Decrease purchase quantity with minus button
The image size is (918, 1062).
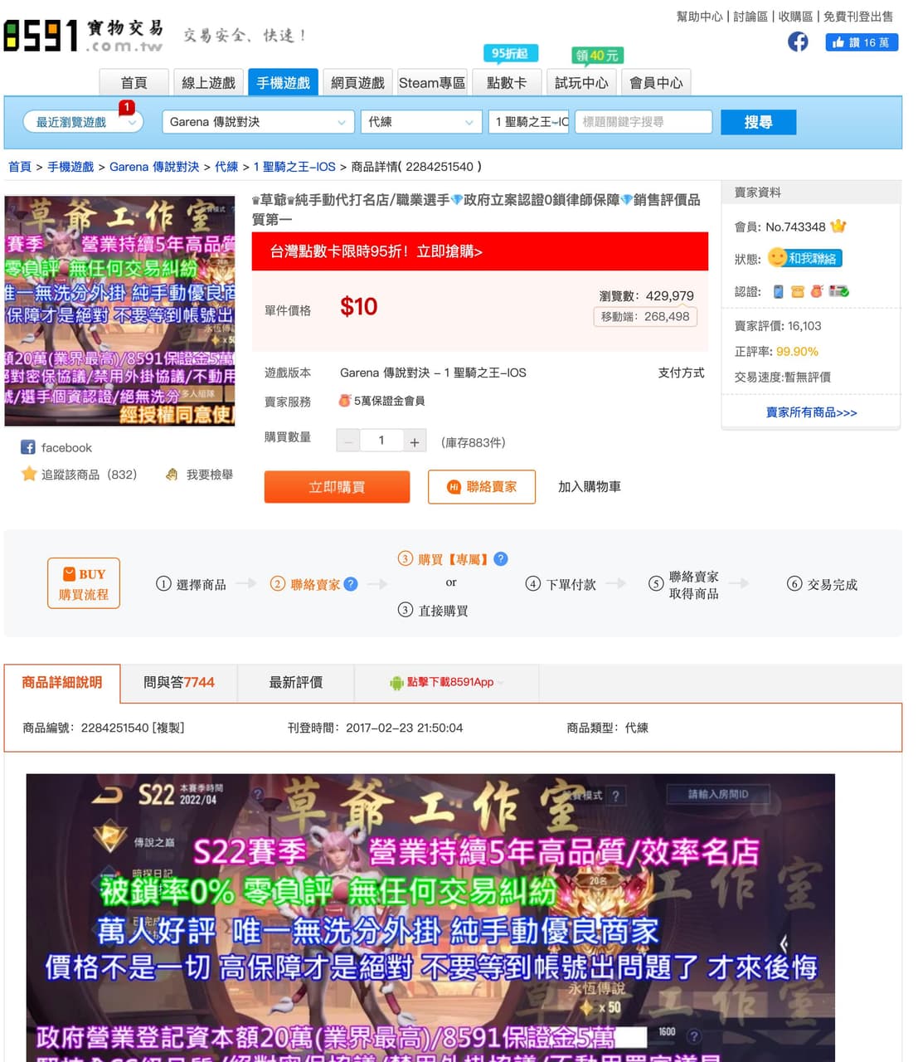[x=348, y=441]
